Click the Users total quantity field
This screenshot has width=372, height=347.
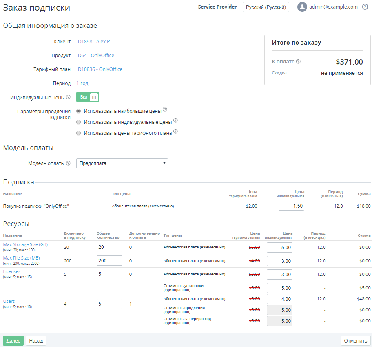(109, 304)
